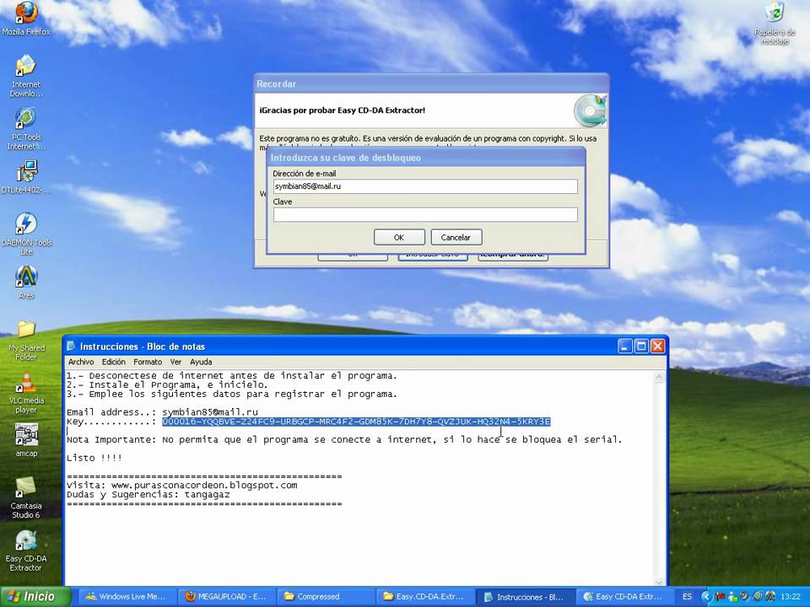The image size is (810, 607).
Task: Confirm the unlock key with OK
Action: [x=399, y=238]
